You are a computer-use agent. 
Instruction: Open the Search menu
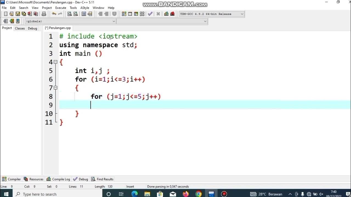pos(24,8)
